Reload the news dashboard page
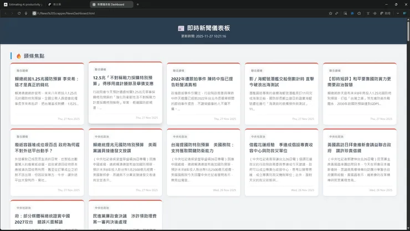Screen dimensions: 410x231 click(19, 13)
